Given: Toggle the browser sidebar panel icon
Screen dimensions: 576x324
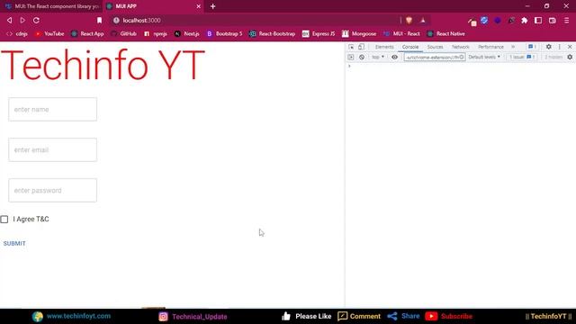Looking at the screenshot, I should [538, 21].
